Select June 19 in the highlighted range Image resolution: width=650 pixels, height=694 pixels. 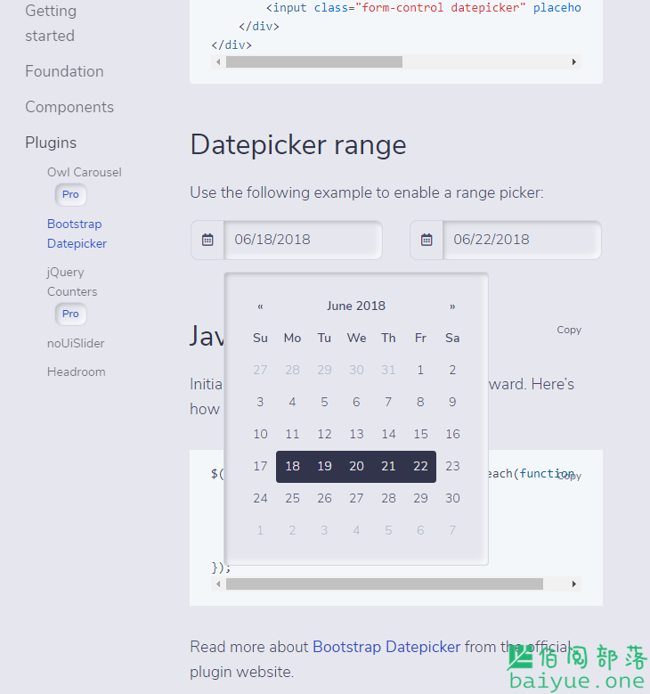point(324,467)
